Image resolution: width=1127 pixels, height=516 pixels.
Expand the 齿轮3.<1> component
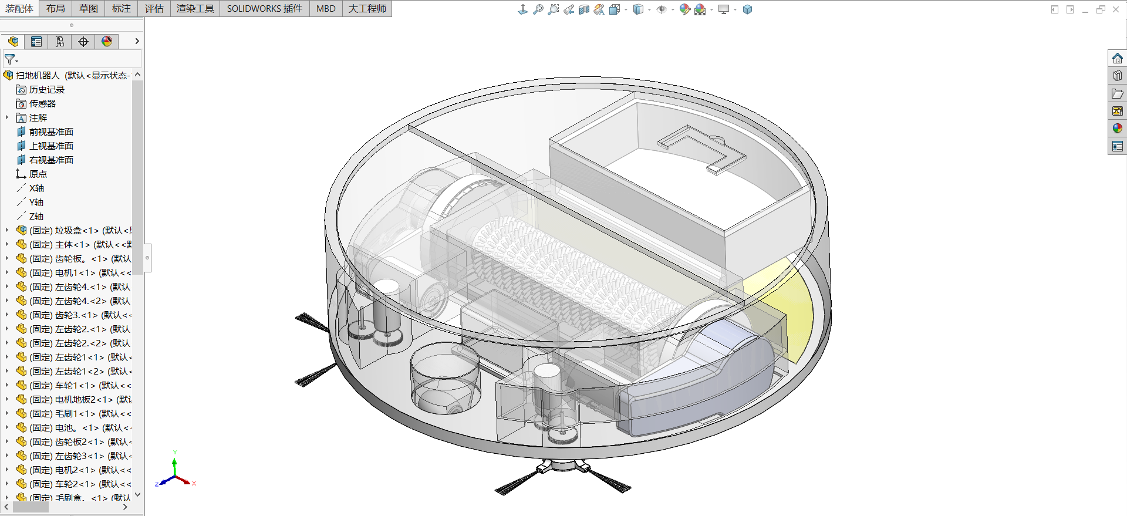(7, 315)
